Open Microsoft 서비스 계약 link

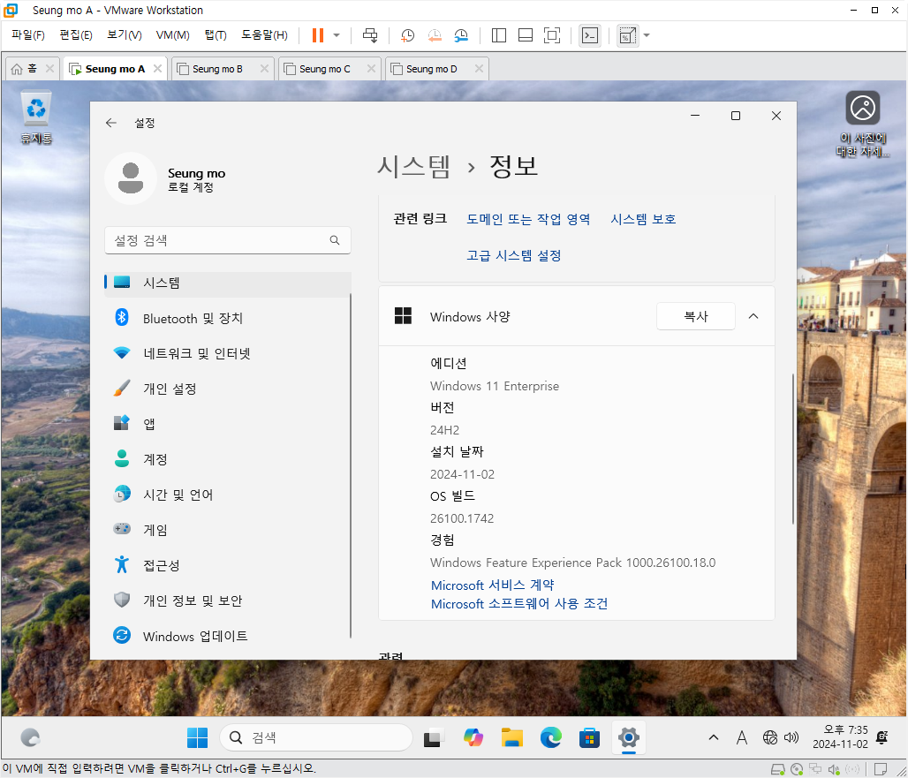pyautogui.click(x=492, y=585)
